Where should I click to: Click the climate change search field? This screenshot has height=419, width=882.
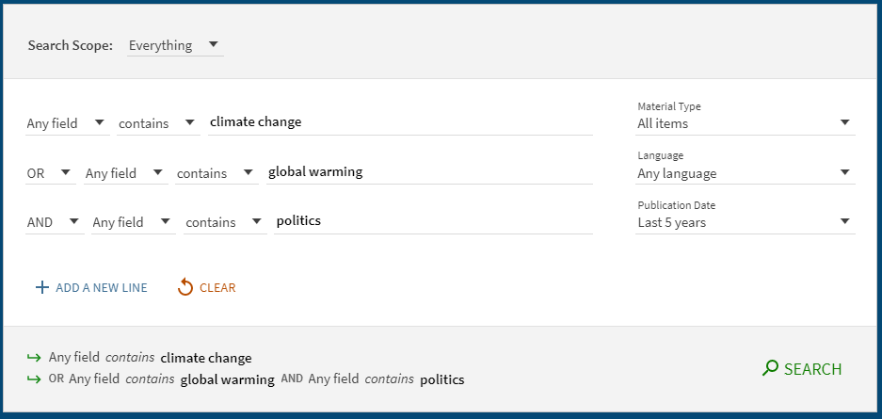tap(400, 122)
